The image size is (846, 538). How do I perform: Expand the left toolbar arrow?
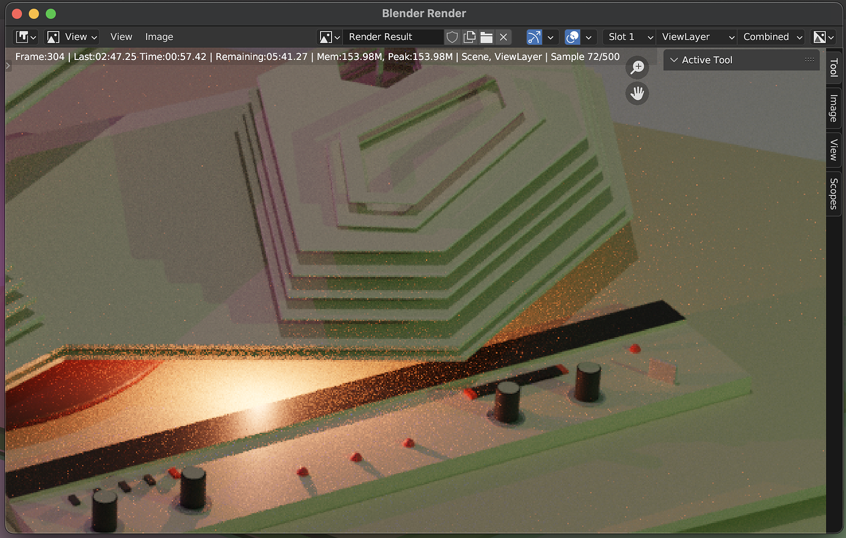pos(8,66)
